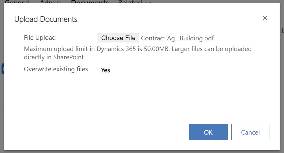Select the Documents tab at top
The image size is (284, 153).
click(x=90, y=2)
